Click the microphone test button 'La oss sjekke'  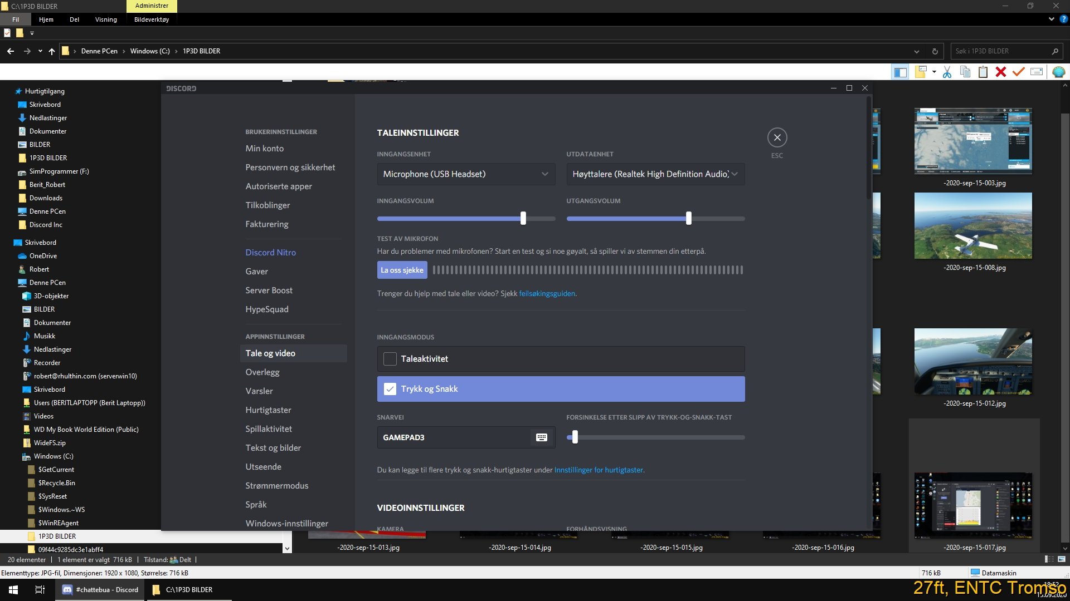(x=402, y=270)
